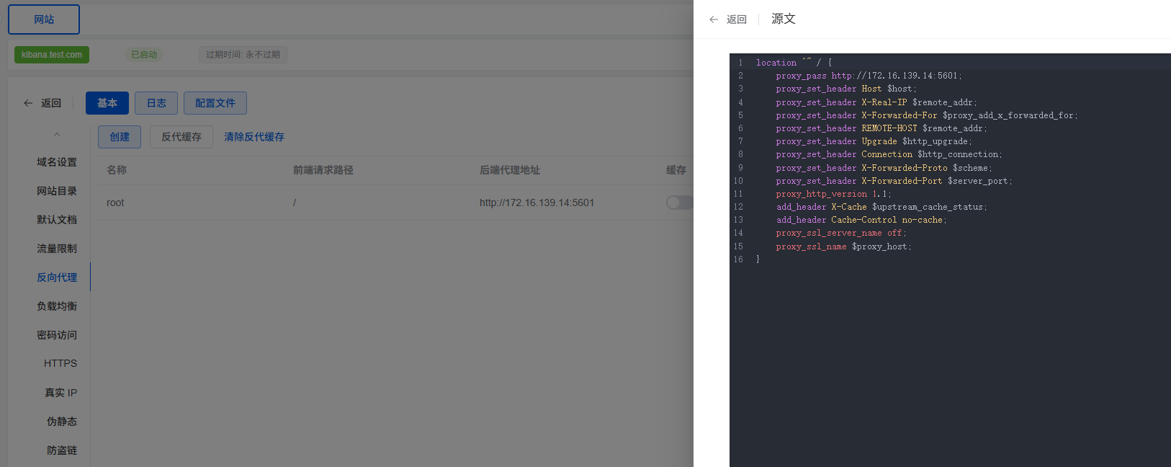Open the 配置文件 tab
This screenshot has width=1171, height=467.
pyautogui.click(x=215, y=103)
